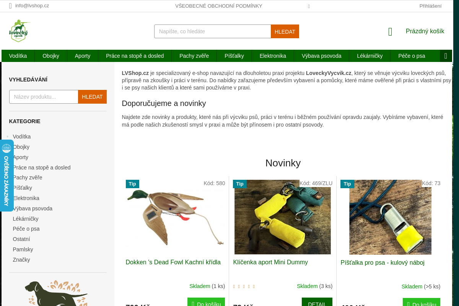
Task: Focus the Název produktu sidebar field
Action: click(x=44, y=97)
